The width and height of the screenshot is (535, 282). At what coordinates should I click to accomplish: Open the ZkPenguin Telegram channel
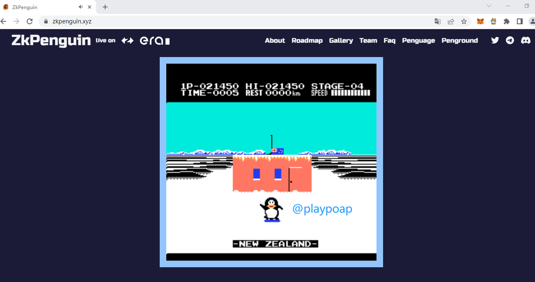pos(510,40)
